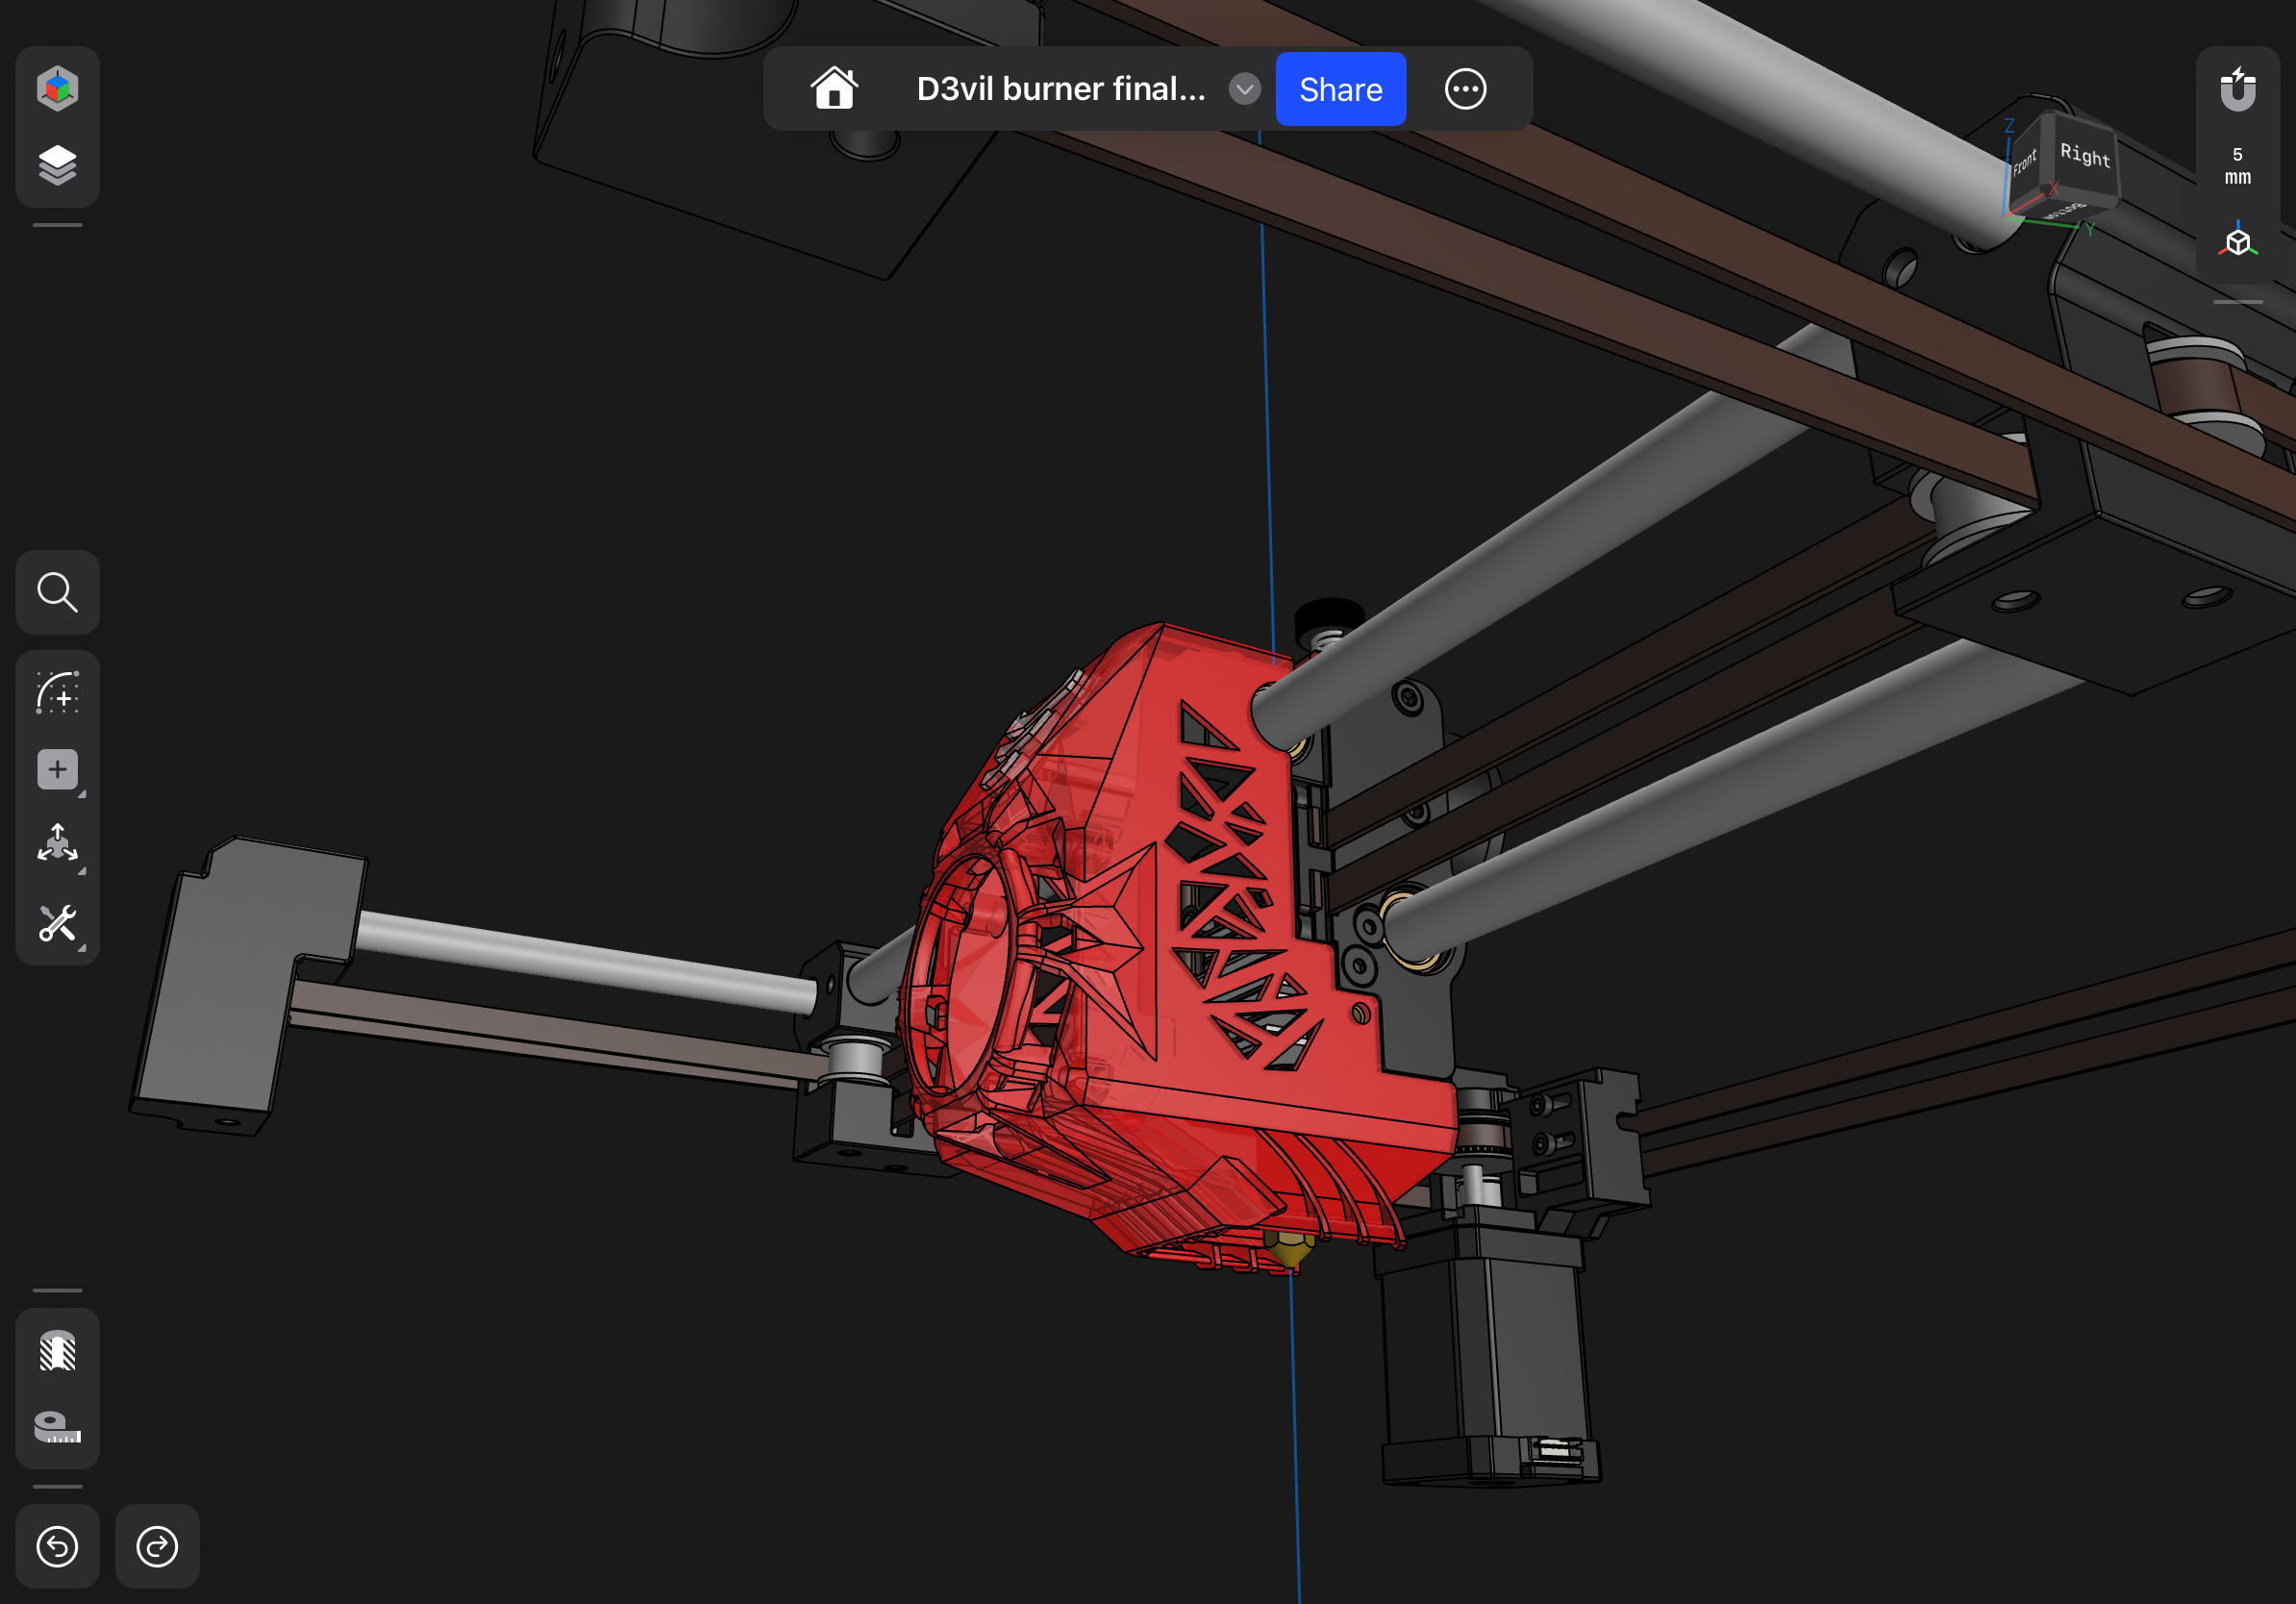Change the 5 mm grid snap value
This screenshot has height=1604, width=2296.
(2237, 166)
